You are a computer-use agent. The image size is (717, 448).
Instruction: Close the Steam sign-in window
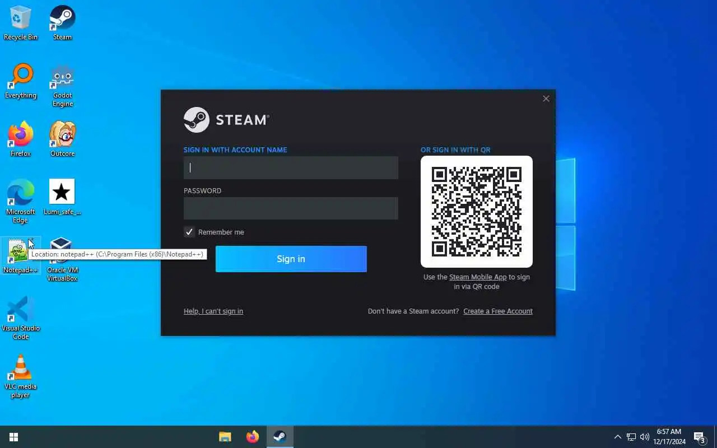[x=546, y=99]
